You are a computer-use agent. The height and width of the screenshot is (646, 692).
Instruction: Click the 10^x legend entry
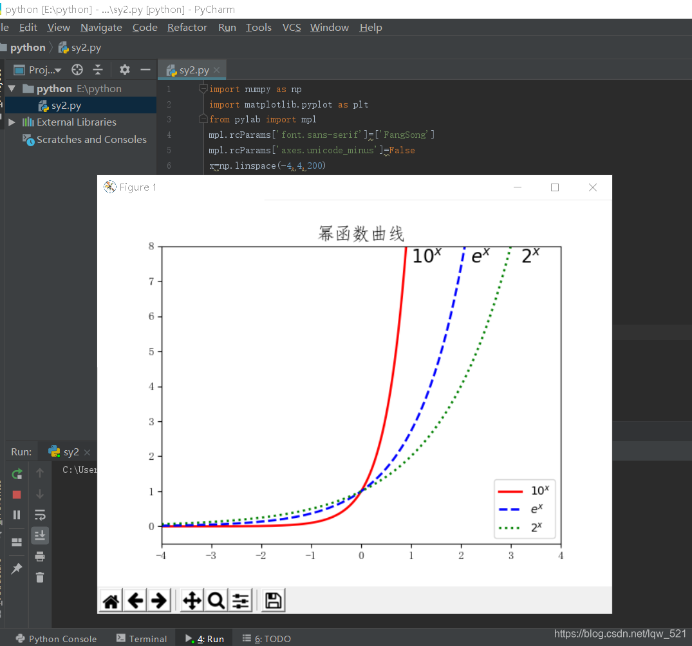click(x=524, y=490)
